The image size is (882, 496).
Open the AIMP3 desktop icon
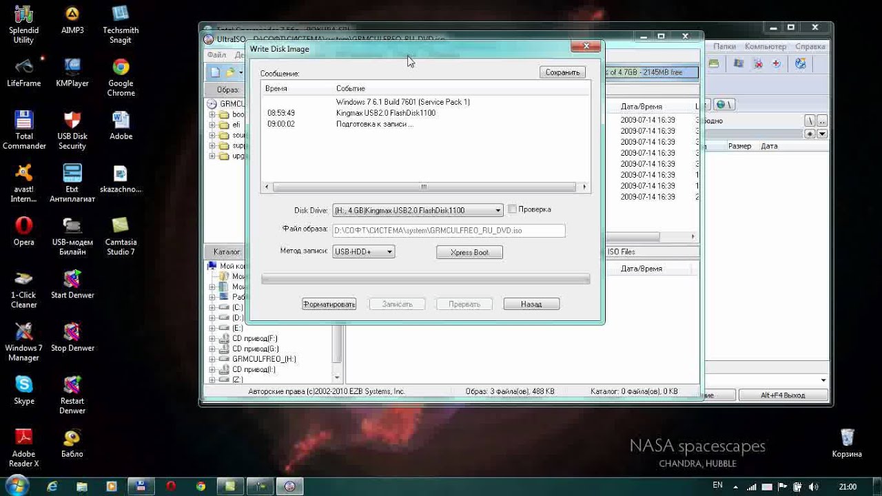[72, 20]
